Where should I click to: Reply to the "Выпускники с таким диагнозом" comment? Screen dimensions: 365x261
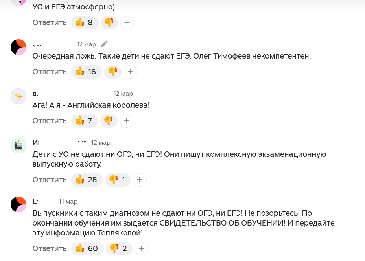50,248
